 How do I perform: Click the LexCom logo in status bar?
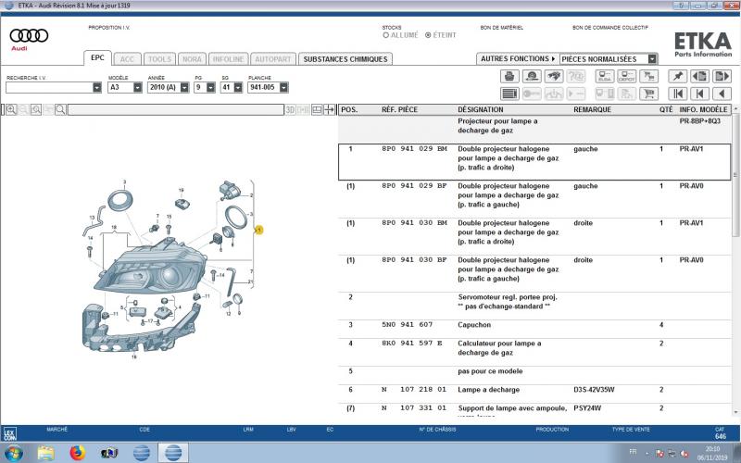[9, 433]
